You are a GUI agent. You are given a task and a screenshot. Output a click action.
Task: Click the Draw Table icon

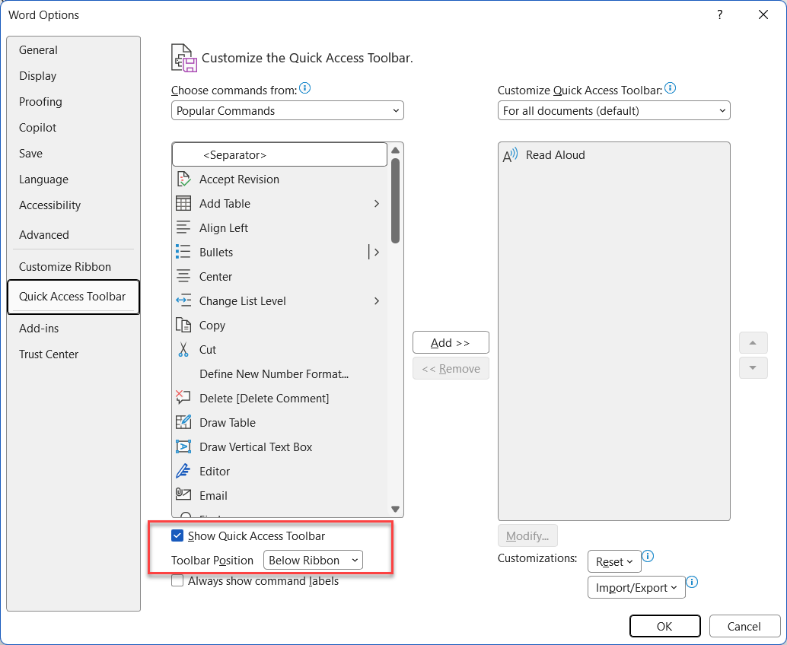pyautogui.click(x=183, y=422)
